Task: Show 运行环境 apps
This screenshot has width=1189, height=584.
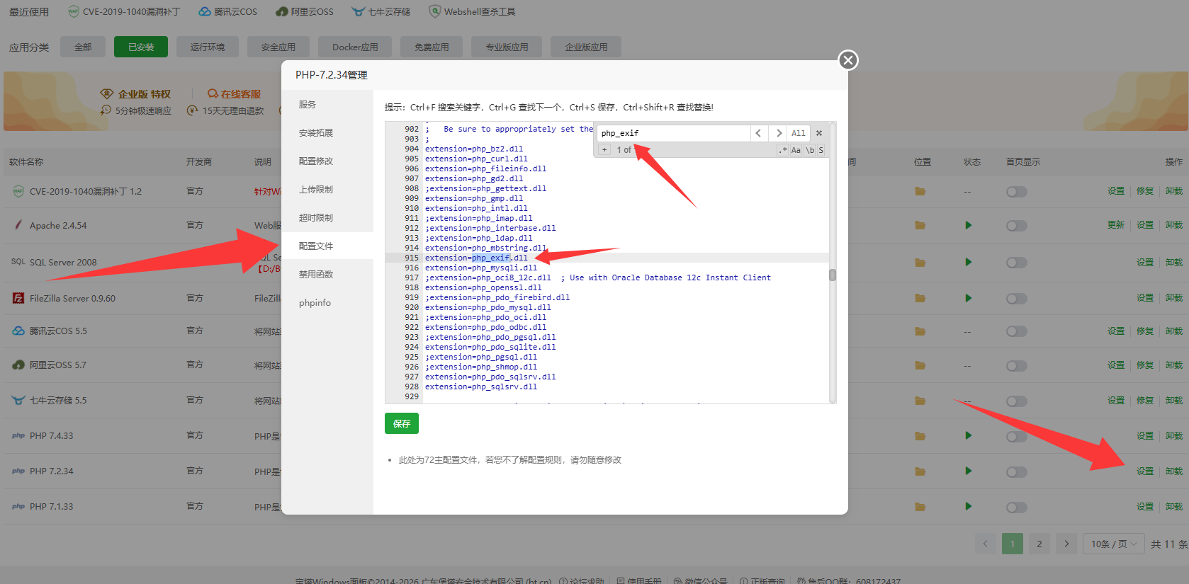Action: (x=208, y=47)
